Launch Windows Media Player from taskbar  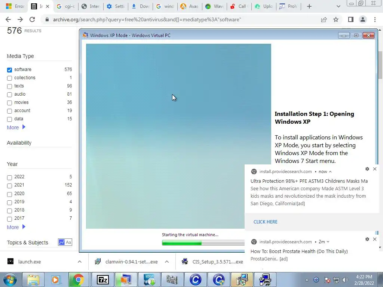pyautogui.click(x=55, y=280)
